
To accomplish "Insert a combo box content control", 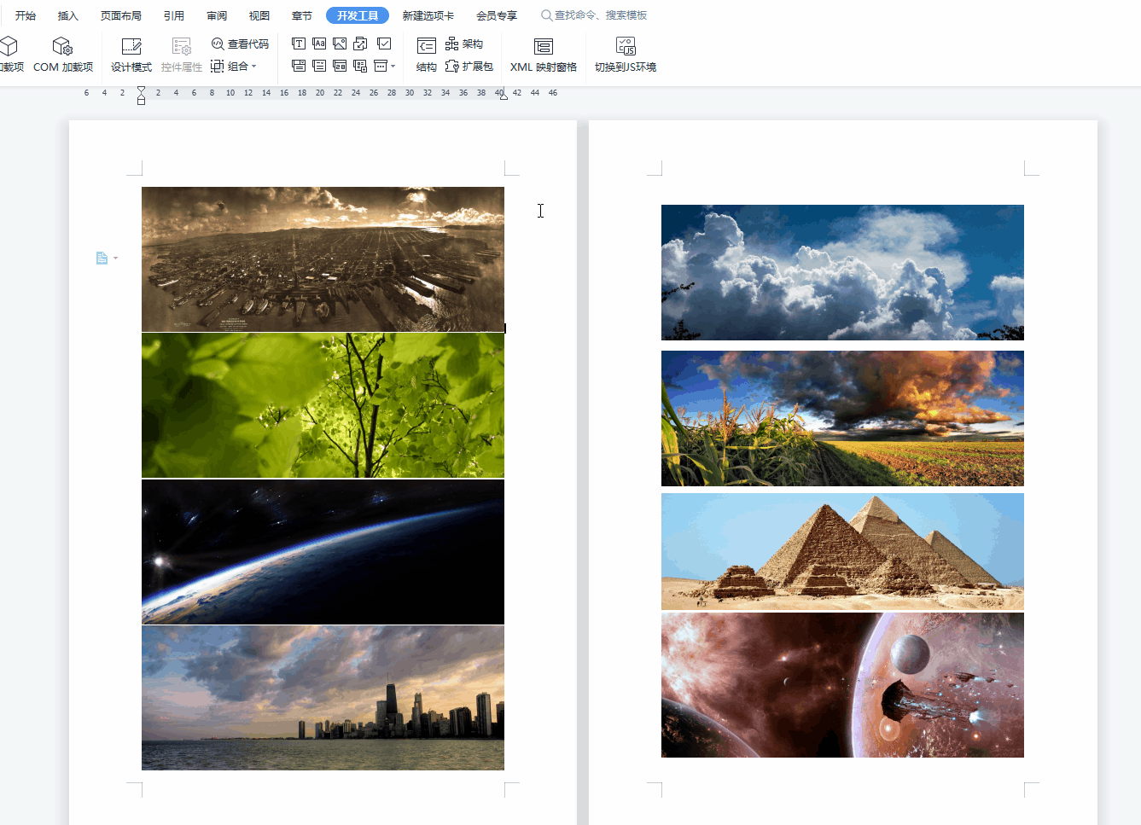I will click(x=299, y=66).
